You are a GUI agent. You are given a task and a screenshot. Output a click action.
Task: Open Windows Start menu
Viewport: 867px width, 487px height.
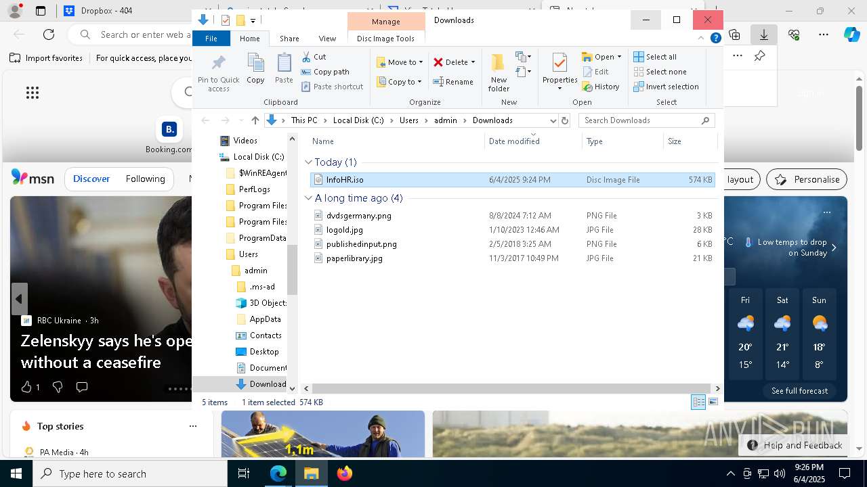16,473
